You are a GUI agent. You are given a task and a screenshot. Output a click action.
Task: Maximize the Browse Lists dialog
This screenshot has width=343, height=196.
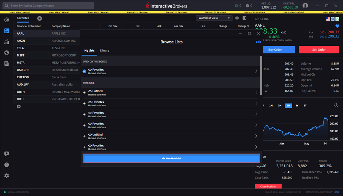(x=249, y=34)
